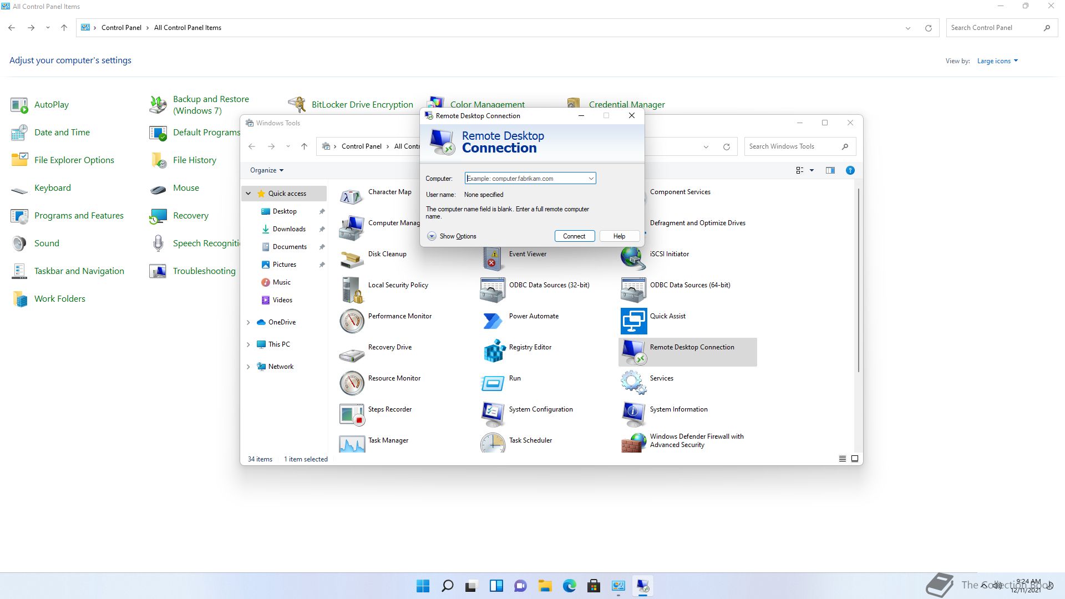Open the Services gear icon
Viewport: 1065px width, 599px height.
click(633, 383)
